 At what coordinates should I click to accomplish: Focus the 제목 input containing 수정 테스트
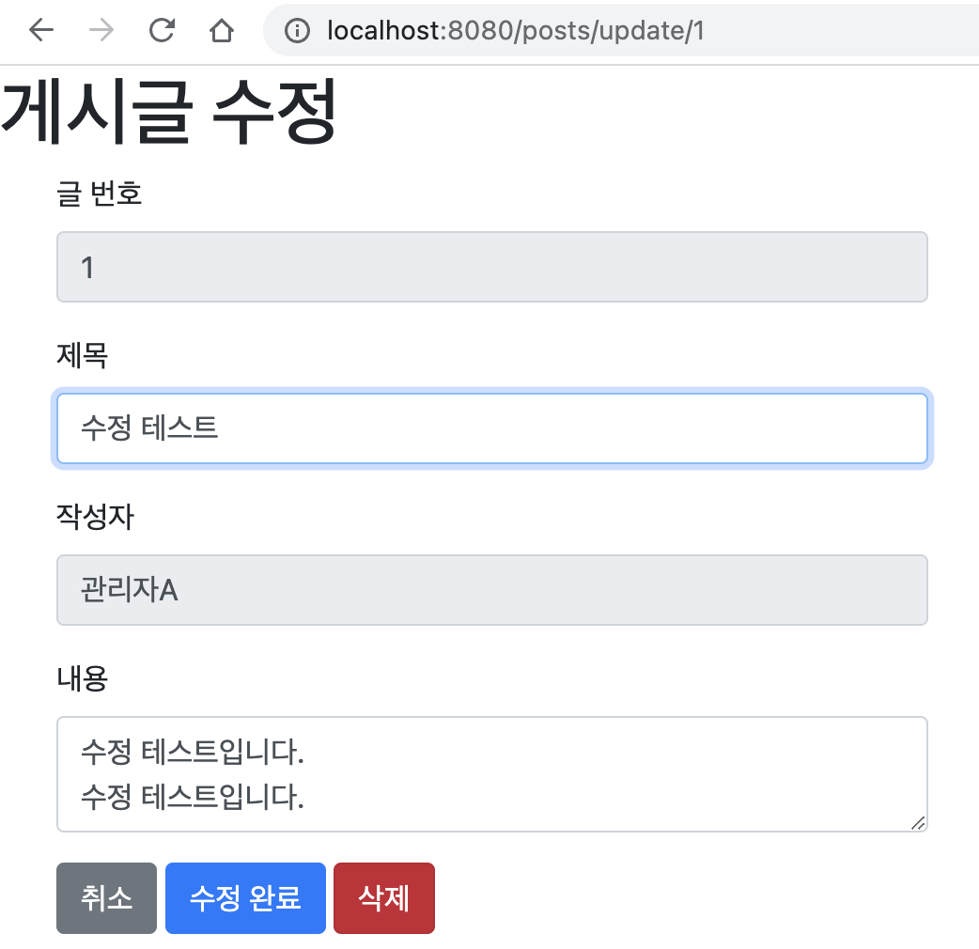pyautogui.click(x=492, y=428)
